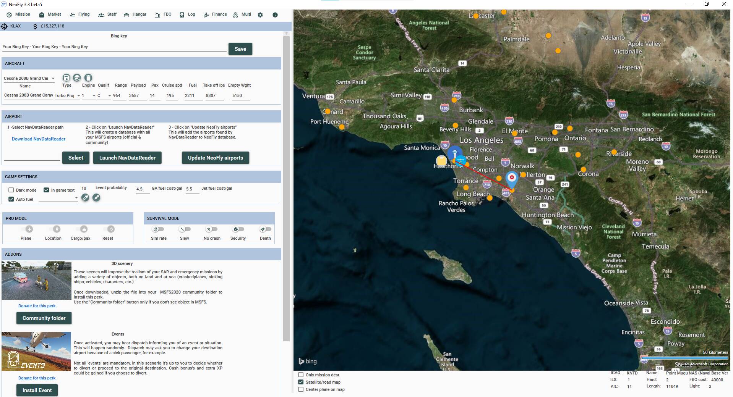Viewport: 733px width, 397px height.
Task: Click the Log tab
Action: point(187,15)
